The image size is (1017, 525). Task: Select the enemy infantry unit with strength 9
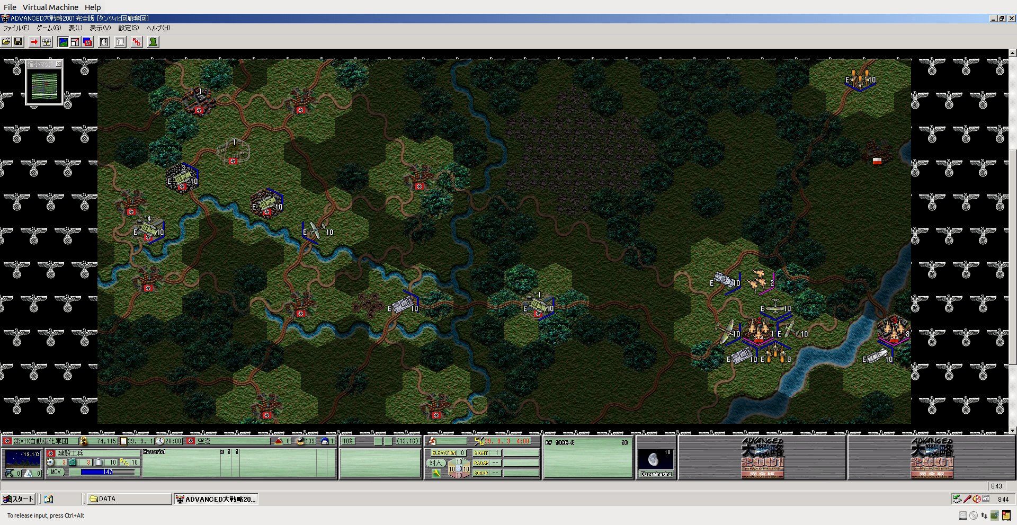[775, 354]
